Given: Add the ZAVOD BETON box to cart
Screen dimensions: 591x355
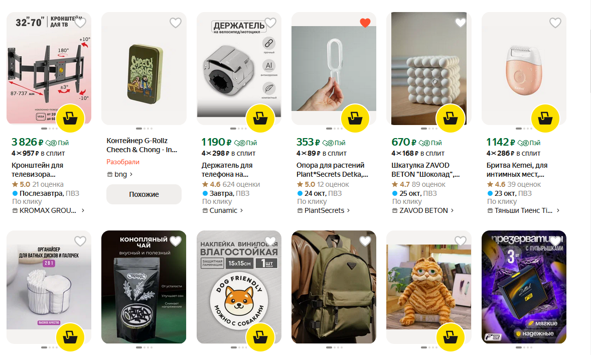Looking at the screenshot, I should coord(451,119).
